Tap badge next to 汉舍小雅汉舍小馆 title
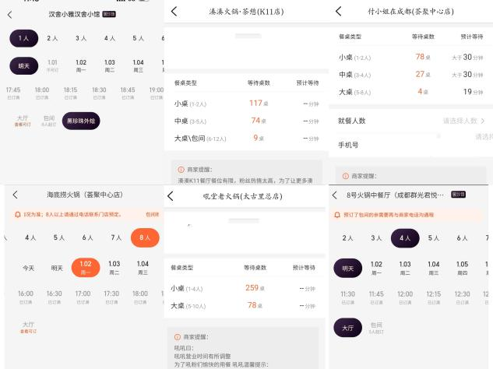The image size is (493, 369). coord(109,14)
